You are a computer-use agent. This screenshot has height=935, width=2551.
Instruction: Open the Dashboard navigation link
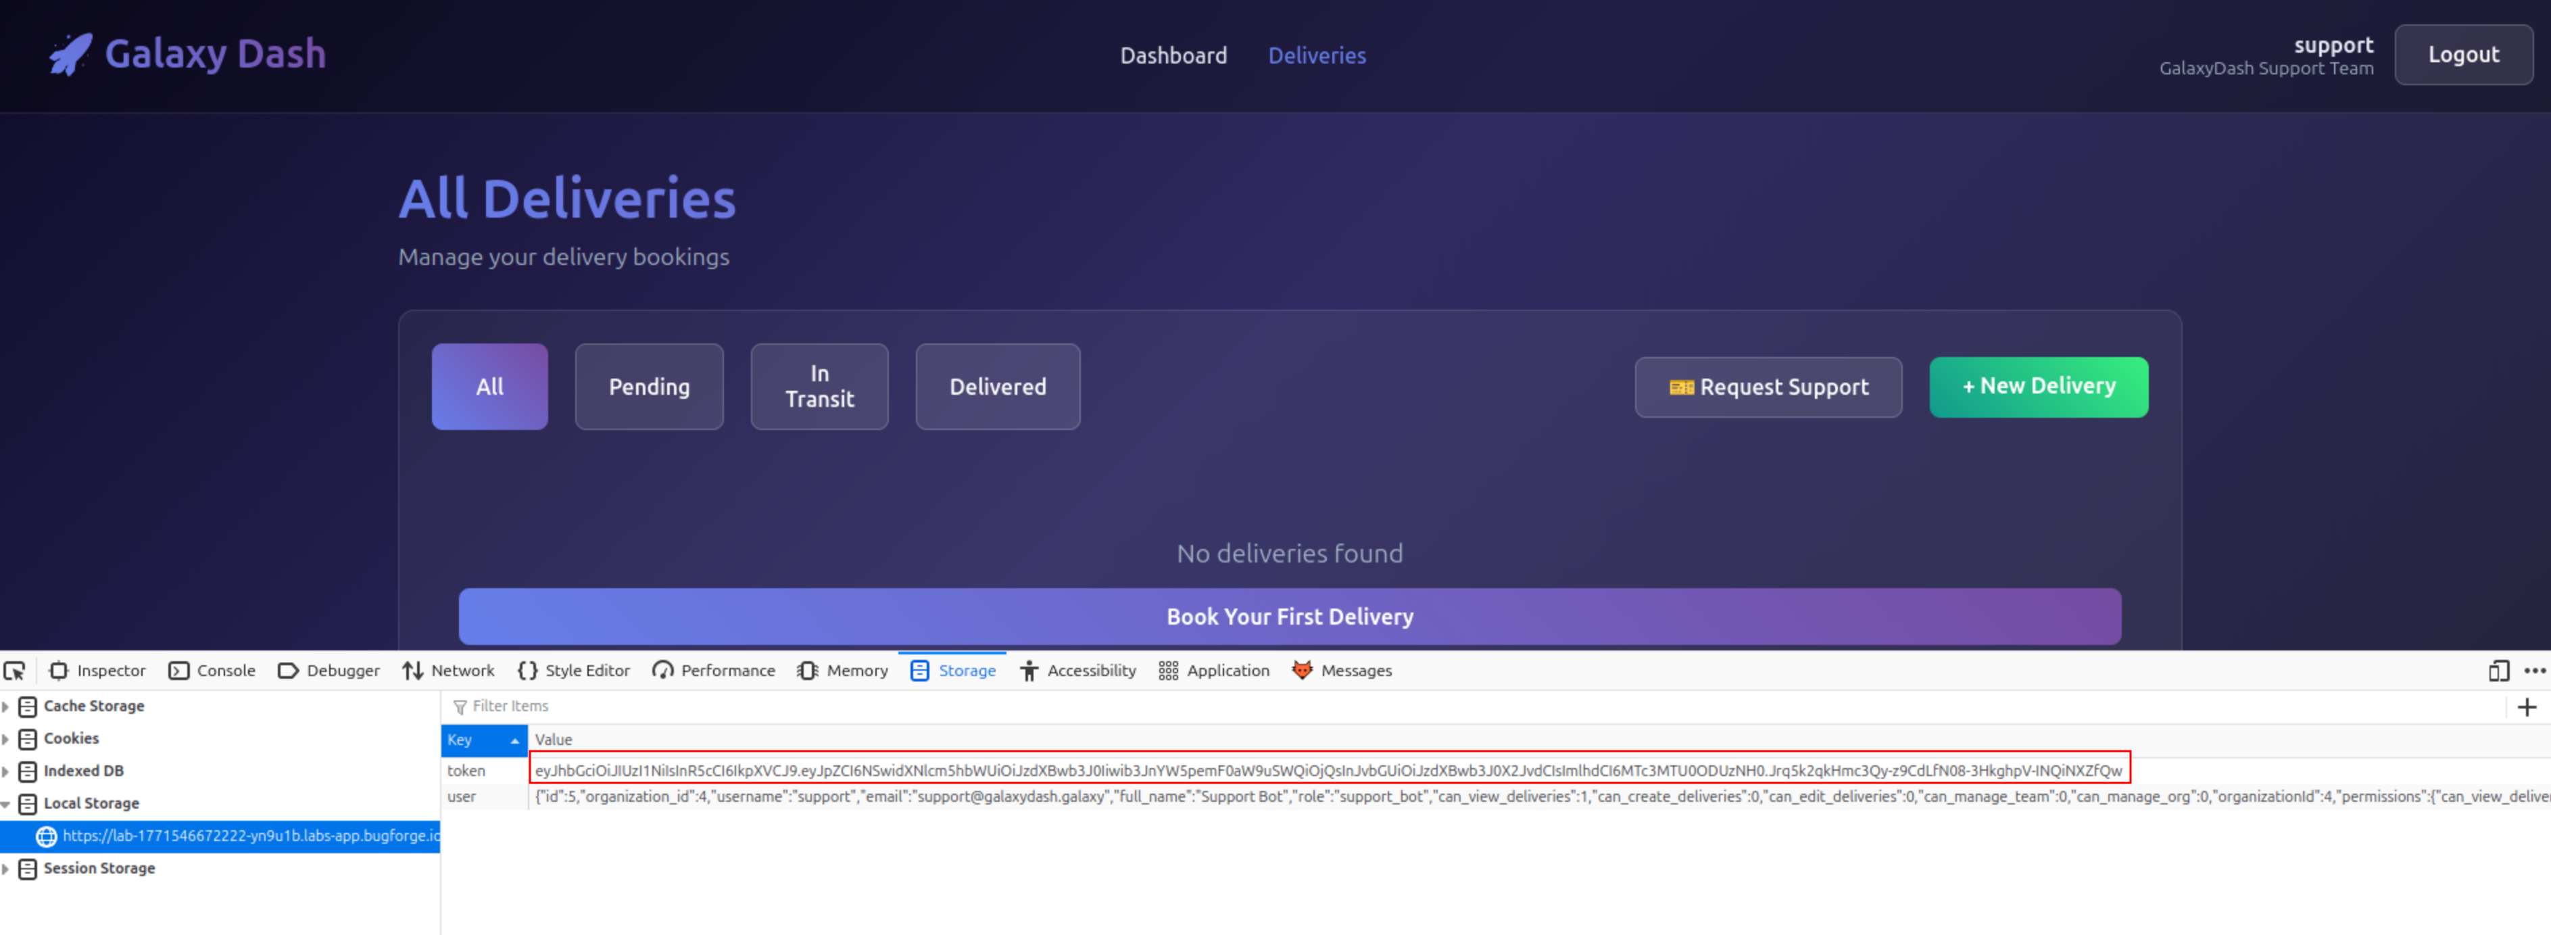(x=1173, y=55)
